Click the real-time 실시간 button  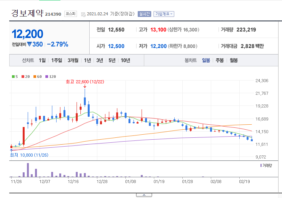(144, 14)
